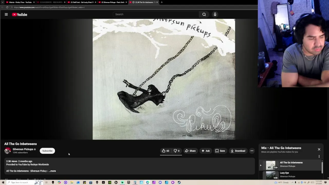Mute tab via speaker icon

pos(133,2)
